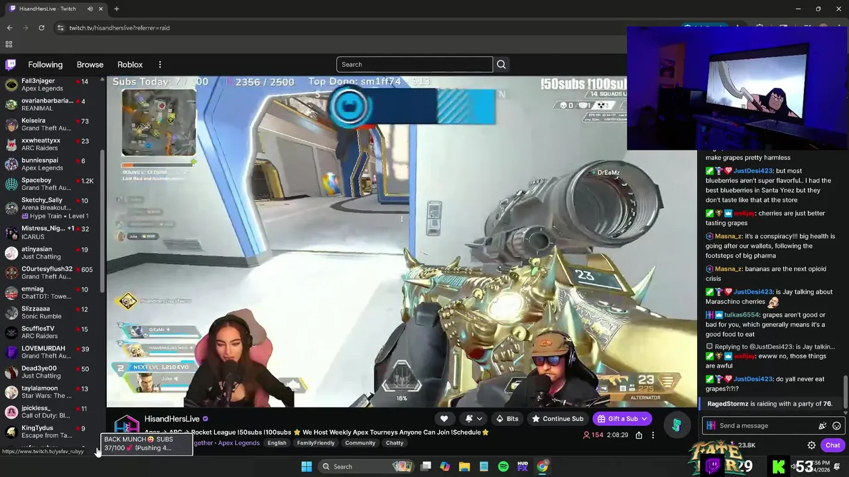Open the Roblox navigation link

130,64
